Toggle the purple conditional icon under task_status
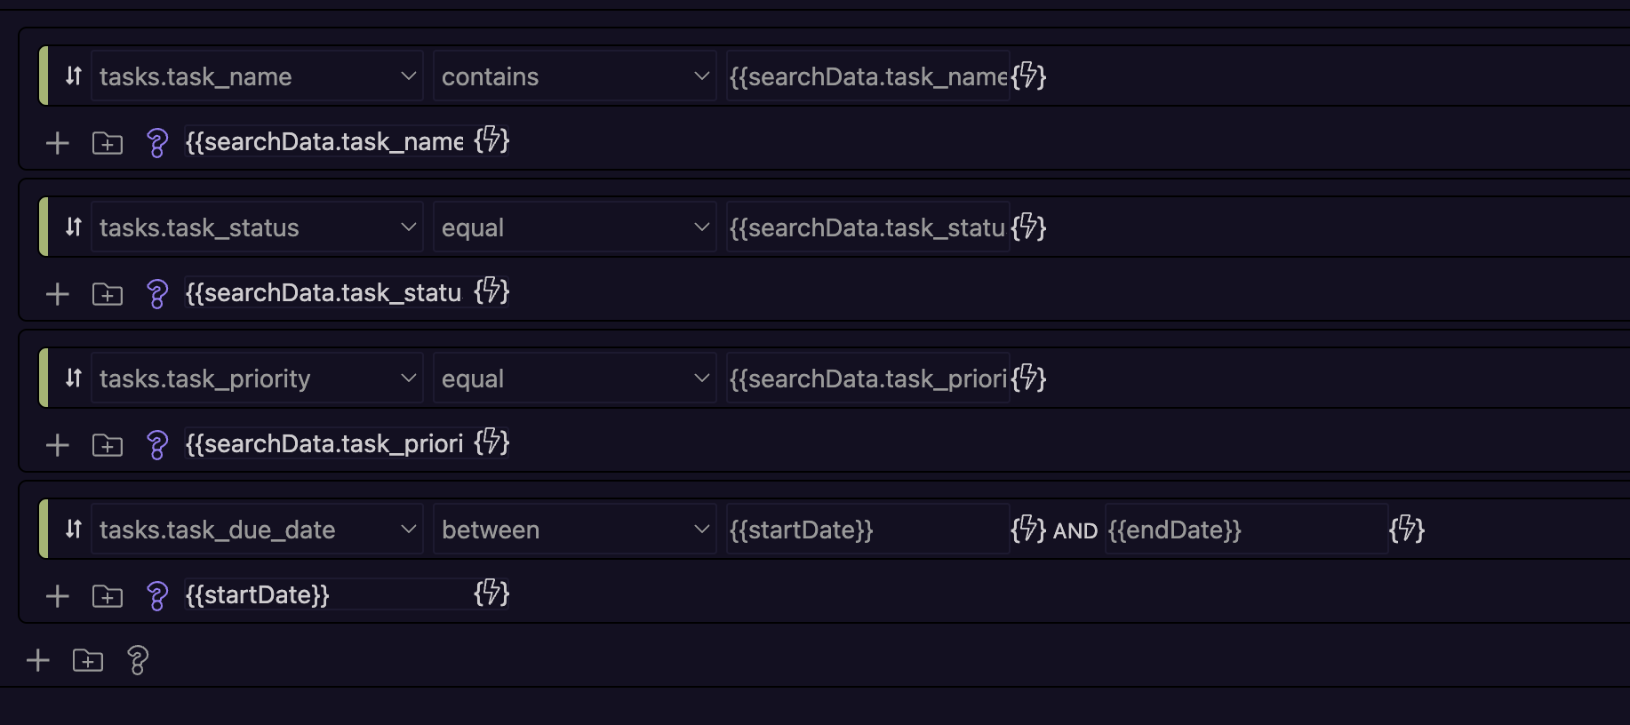Image resolution: width=1630 pixels, height=725 pixels. (x=157, y=293)
